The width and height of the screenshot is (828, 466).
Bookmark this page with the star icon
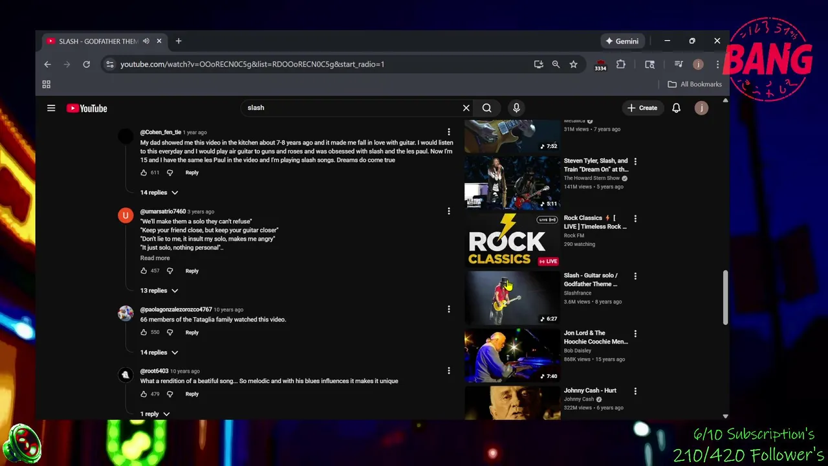tap(573, 64)
